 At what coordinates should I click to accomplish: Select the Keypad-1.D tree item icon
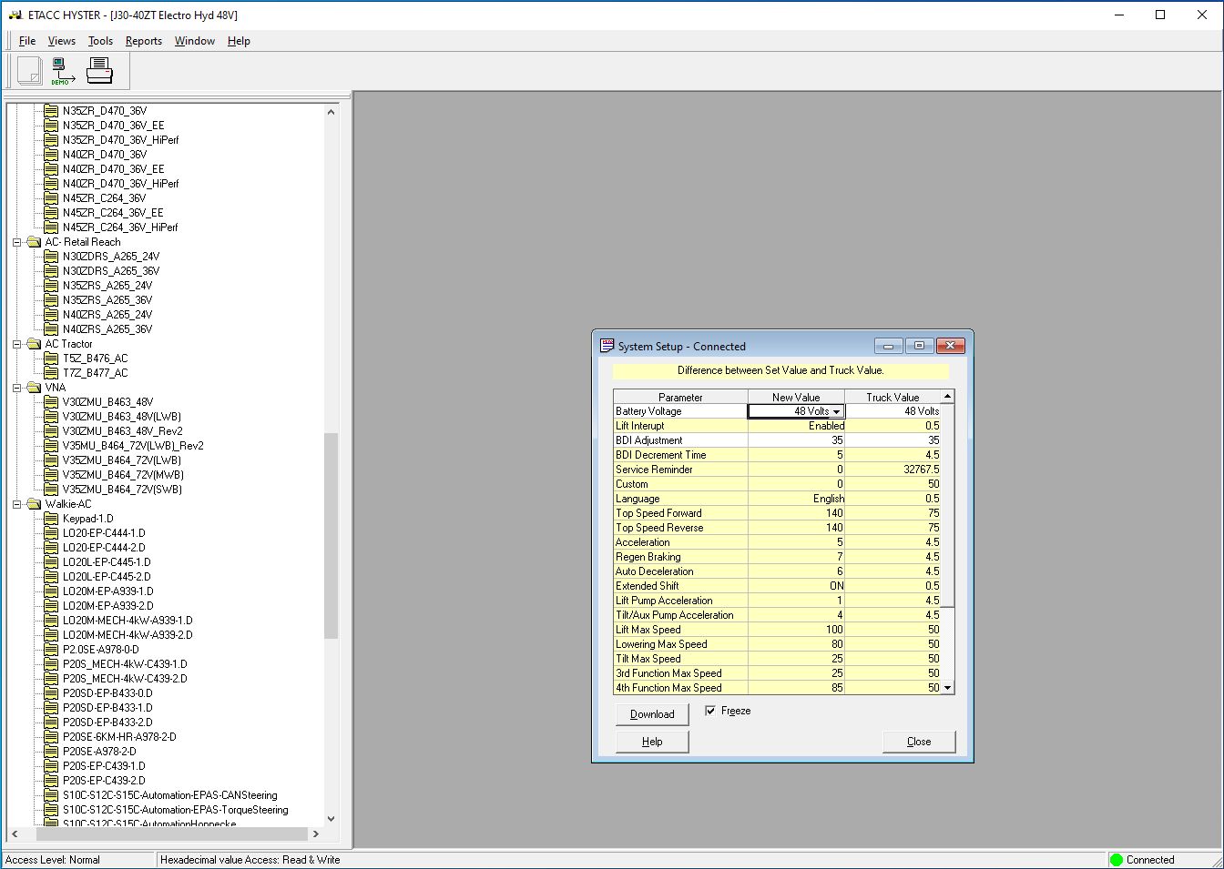(51, 519)
